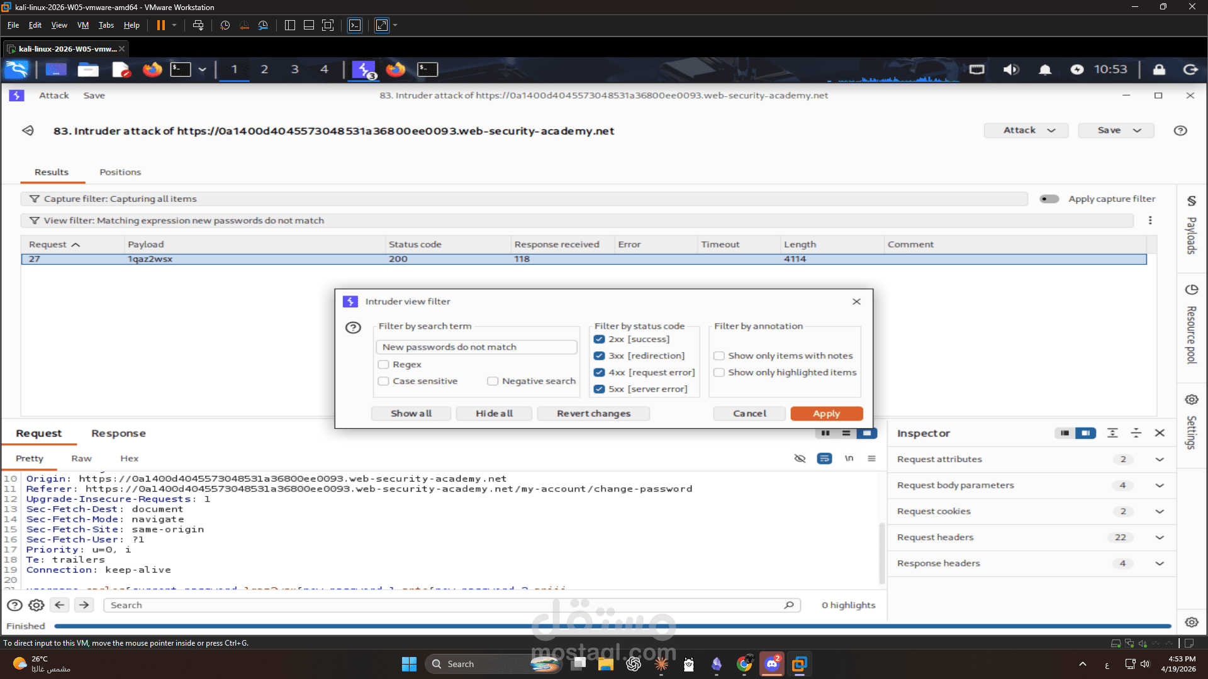
Task: Open the Resource pool side panel
Action: pyautogui.click(x=1192, y=324)
